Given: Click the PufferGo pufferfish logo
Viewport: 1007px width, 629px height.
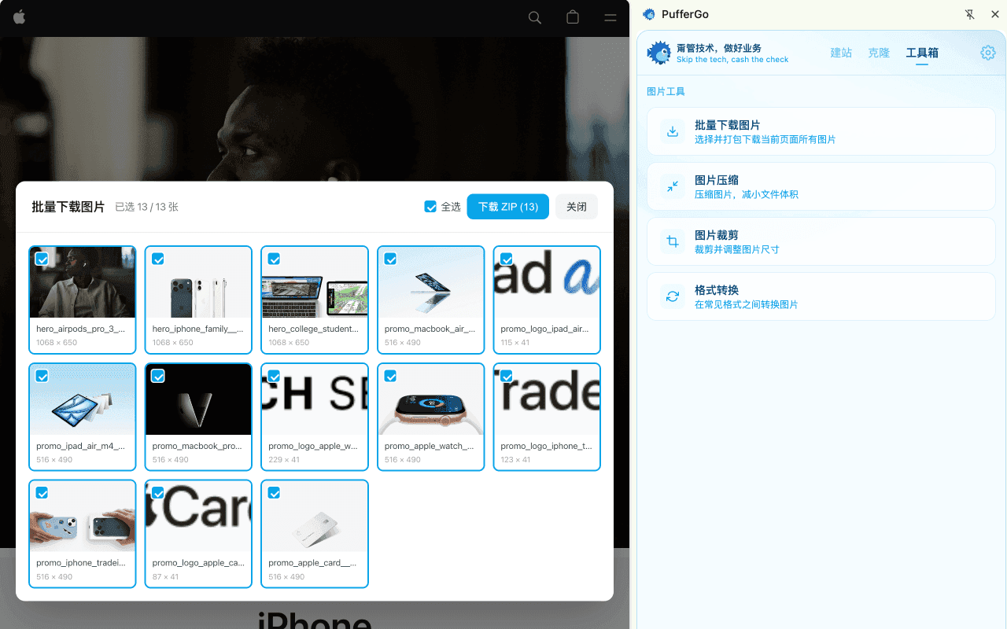Looking at the screenshot, I should 658,53.
